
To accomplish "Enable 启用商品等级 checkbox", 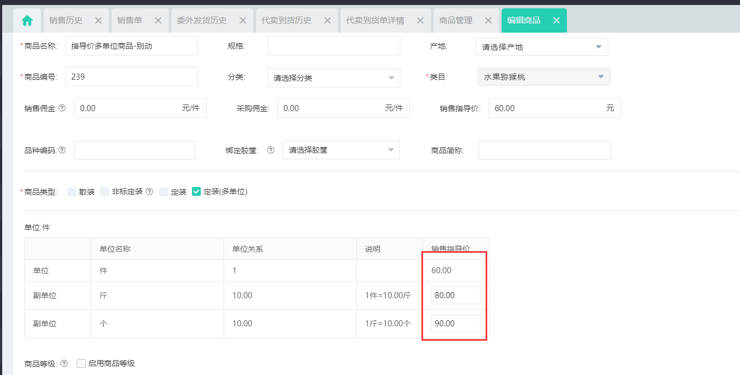I will tap(81, 363).
